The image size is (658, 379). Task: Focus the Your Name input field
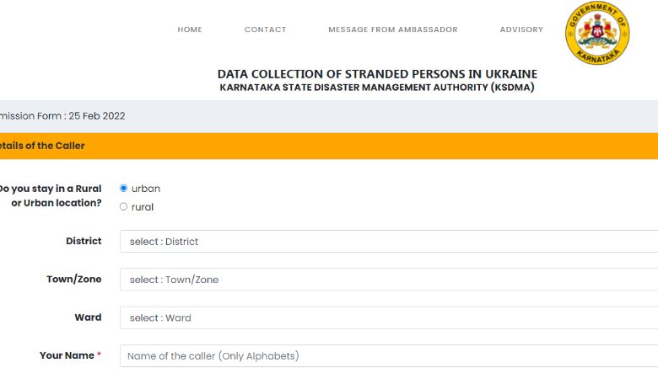[x=389, y=356]
